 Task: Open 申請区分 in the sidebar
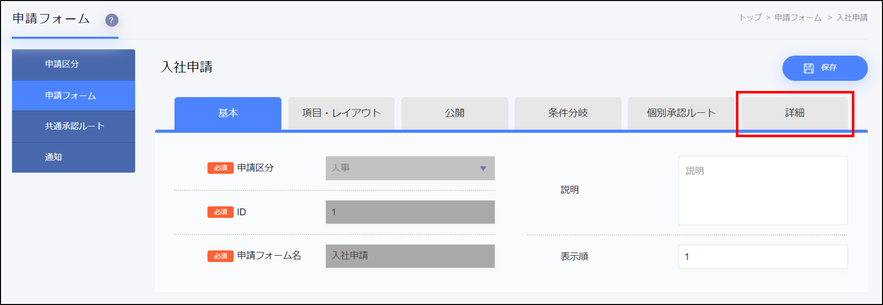coord(73,64)
